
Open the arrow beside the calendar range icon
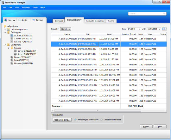point(166,29)
